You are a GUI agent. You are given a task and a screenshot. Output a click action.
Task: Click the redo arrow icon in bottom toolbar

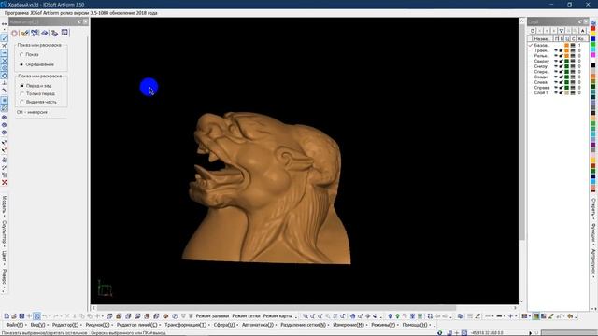[x=56, y=316]
